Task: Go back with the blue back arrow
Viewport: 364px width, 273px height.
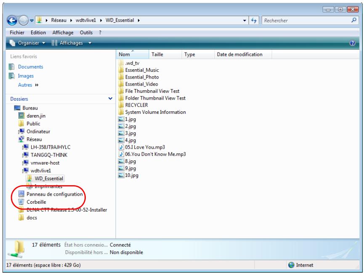Action: click(x=12, y=21)
